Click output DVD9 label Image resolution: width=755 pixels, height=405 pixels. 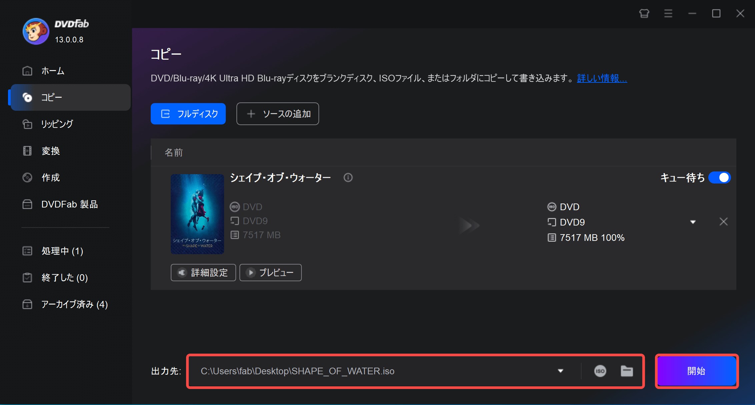[x=572, y=222]
